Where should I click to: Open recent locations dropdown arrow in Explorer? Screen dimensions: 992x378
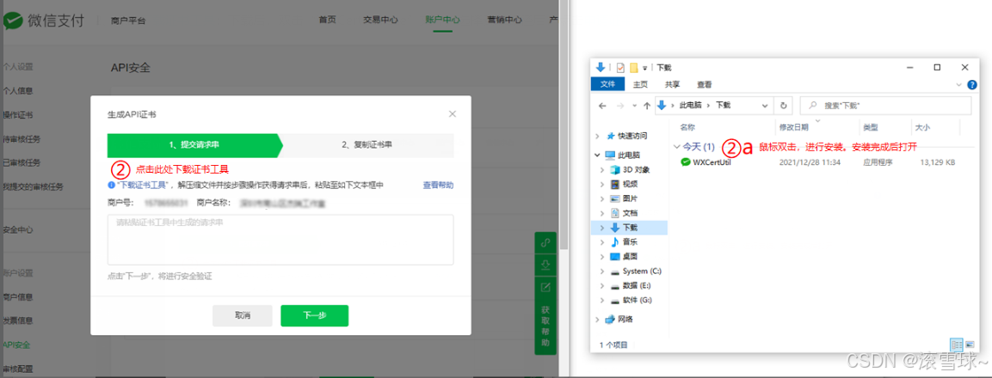pyautogui.click(x=634, y=106)
